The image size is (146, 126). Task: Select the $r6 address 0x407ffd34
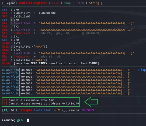pos(22,30)
